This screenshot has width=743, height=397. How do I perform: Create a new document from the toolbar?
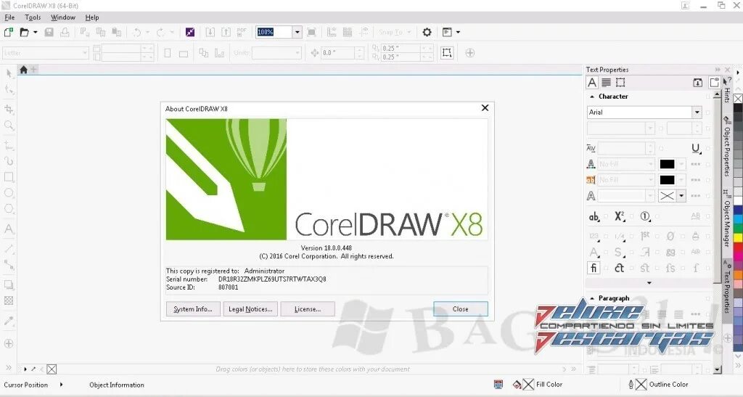[x=9, y=32]
